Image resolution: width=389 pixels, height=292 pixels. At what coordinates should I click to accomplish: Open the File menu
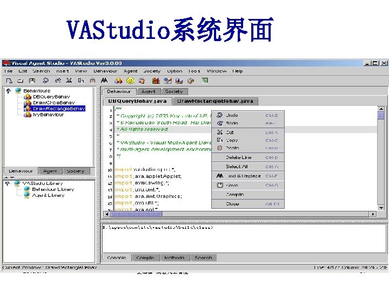pyautogui.click(x=9, y=71)
